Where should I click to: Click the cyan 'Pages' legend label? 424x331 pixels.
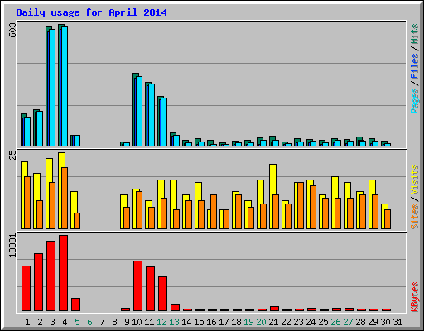coord(415,101)
